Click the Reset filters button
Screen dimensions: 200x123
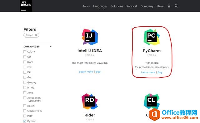click(x=31, y=35)
